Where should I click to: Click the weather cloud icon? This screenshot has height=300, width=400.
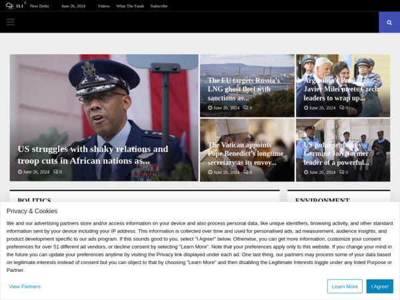coord(10,5)
